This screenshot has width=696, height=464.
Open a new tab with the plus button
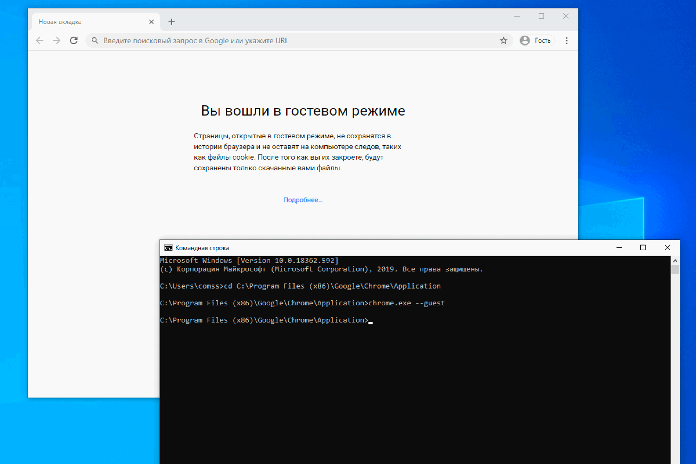[x=171, y=21]
